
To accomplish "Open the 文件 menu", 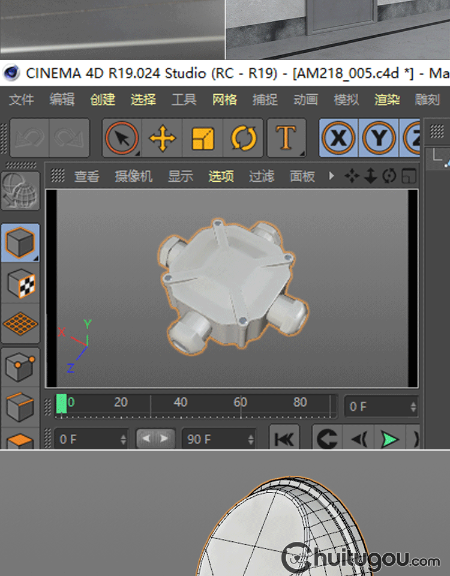I will 22,100.
